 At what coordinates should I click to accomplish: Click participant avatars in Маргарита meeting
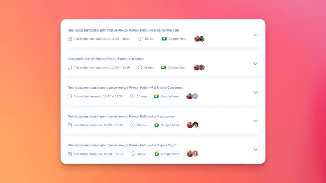193,125
